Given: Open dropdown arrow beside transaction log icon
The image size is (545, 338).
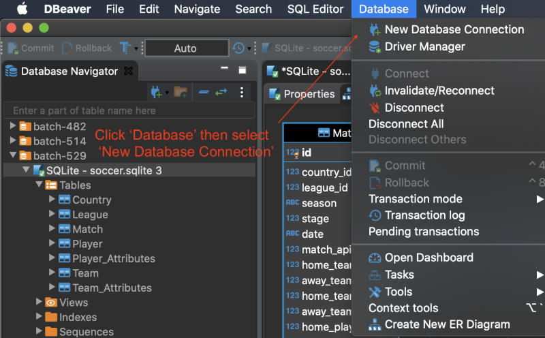Looking at the screenshot, I should pos(249,48).
